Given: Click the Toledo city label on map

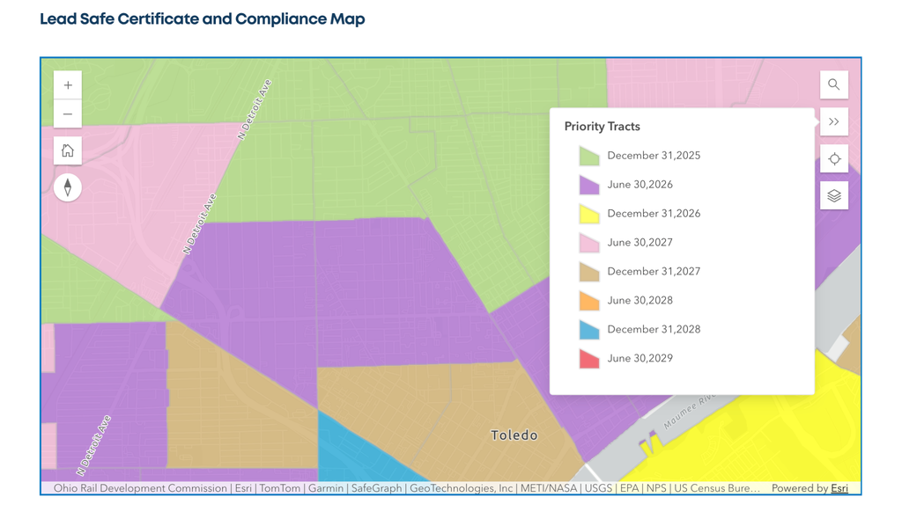Looking at the screenshot, I should (x=514, y=435).
